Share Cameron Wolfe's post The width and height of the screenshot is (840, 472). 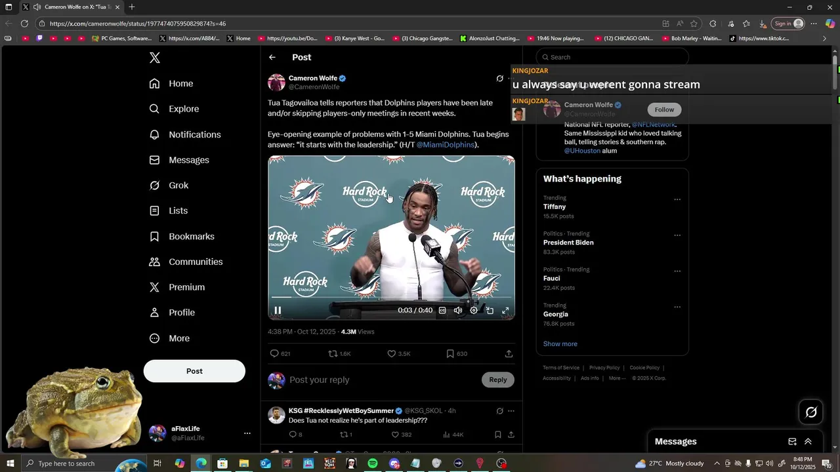pos(509,354)
